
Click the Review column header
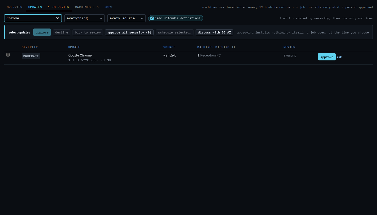(x=289, y=47)
